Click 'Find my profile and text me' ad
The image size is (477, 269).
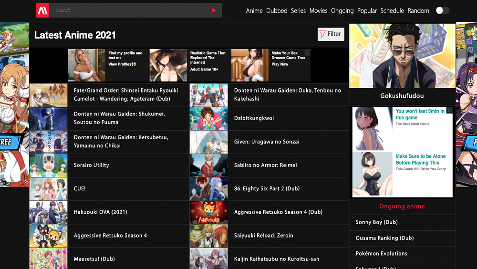click(108, 65)
